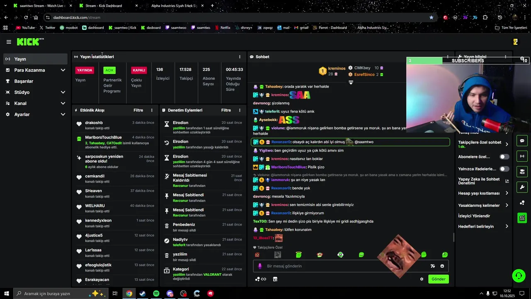The width and height of the screenshot is (531, 299).
Task: Open YouTube bookmark
Action: (26, 28)
